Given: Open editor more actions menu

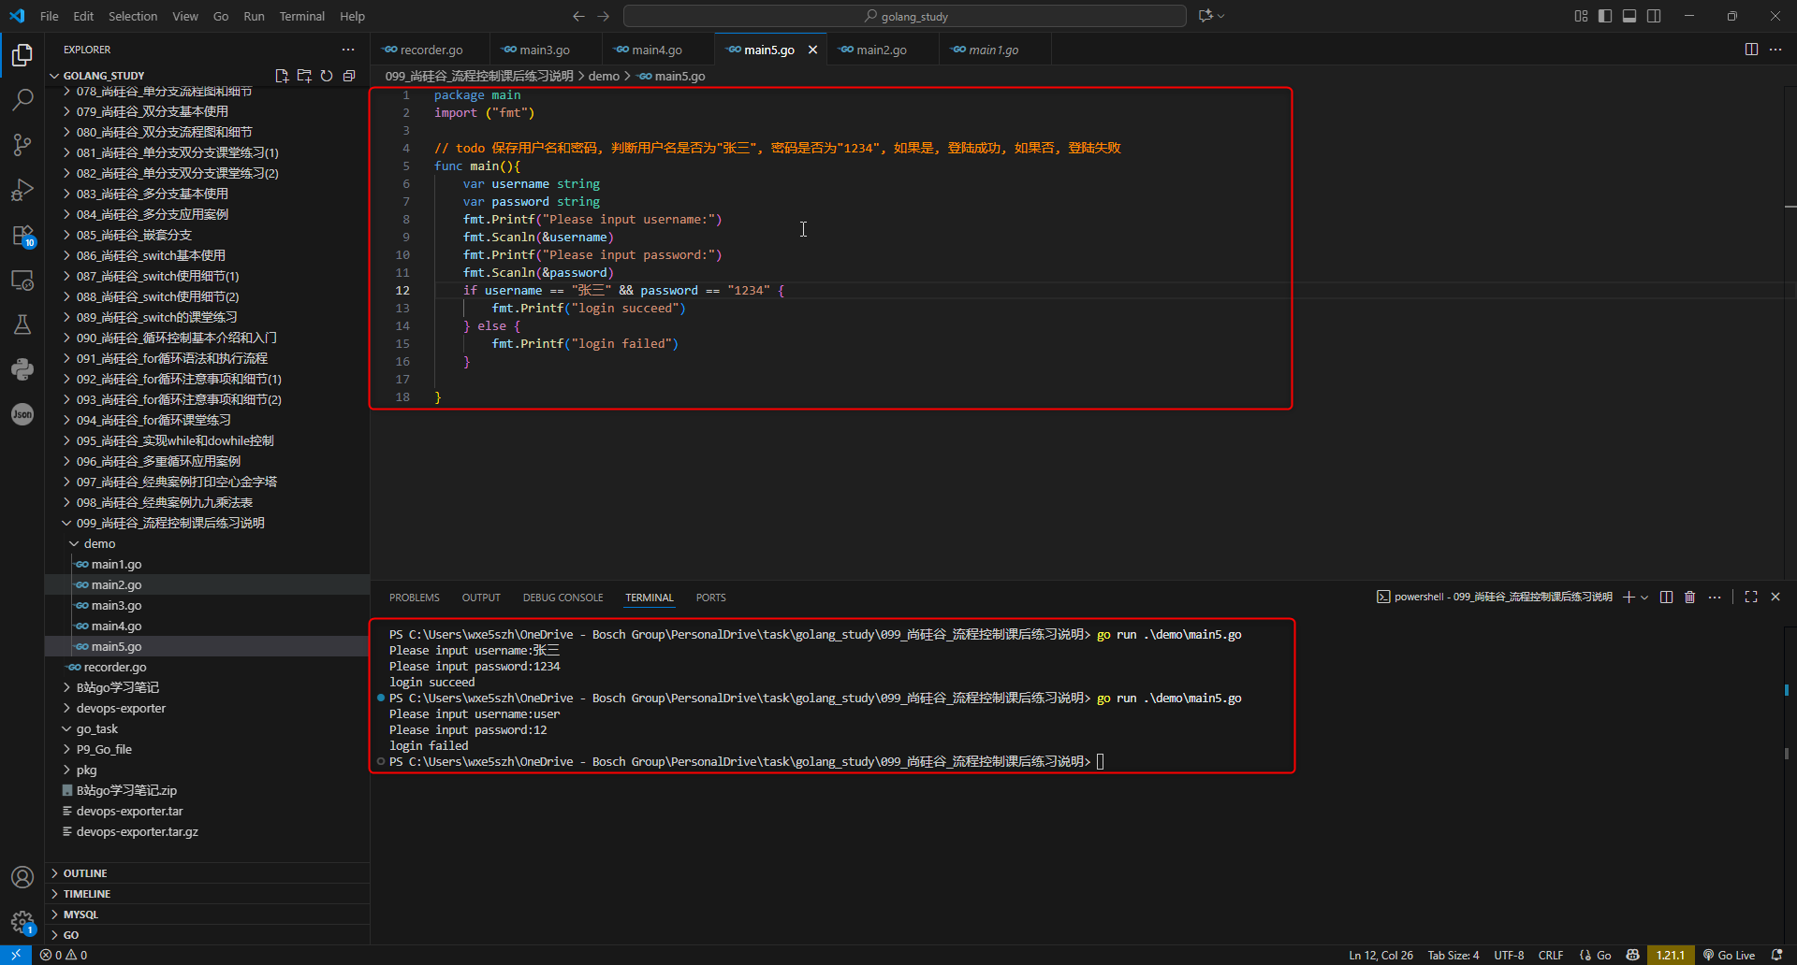Looking at the screenshot, I should pos(1775,50).
